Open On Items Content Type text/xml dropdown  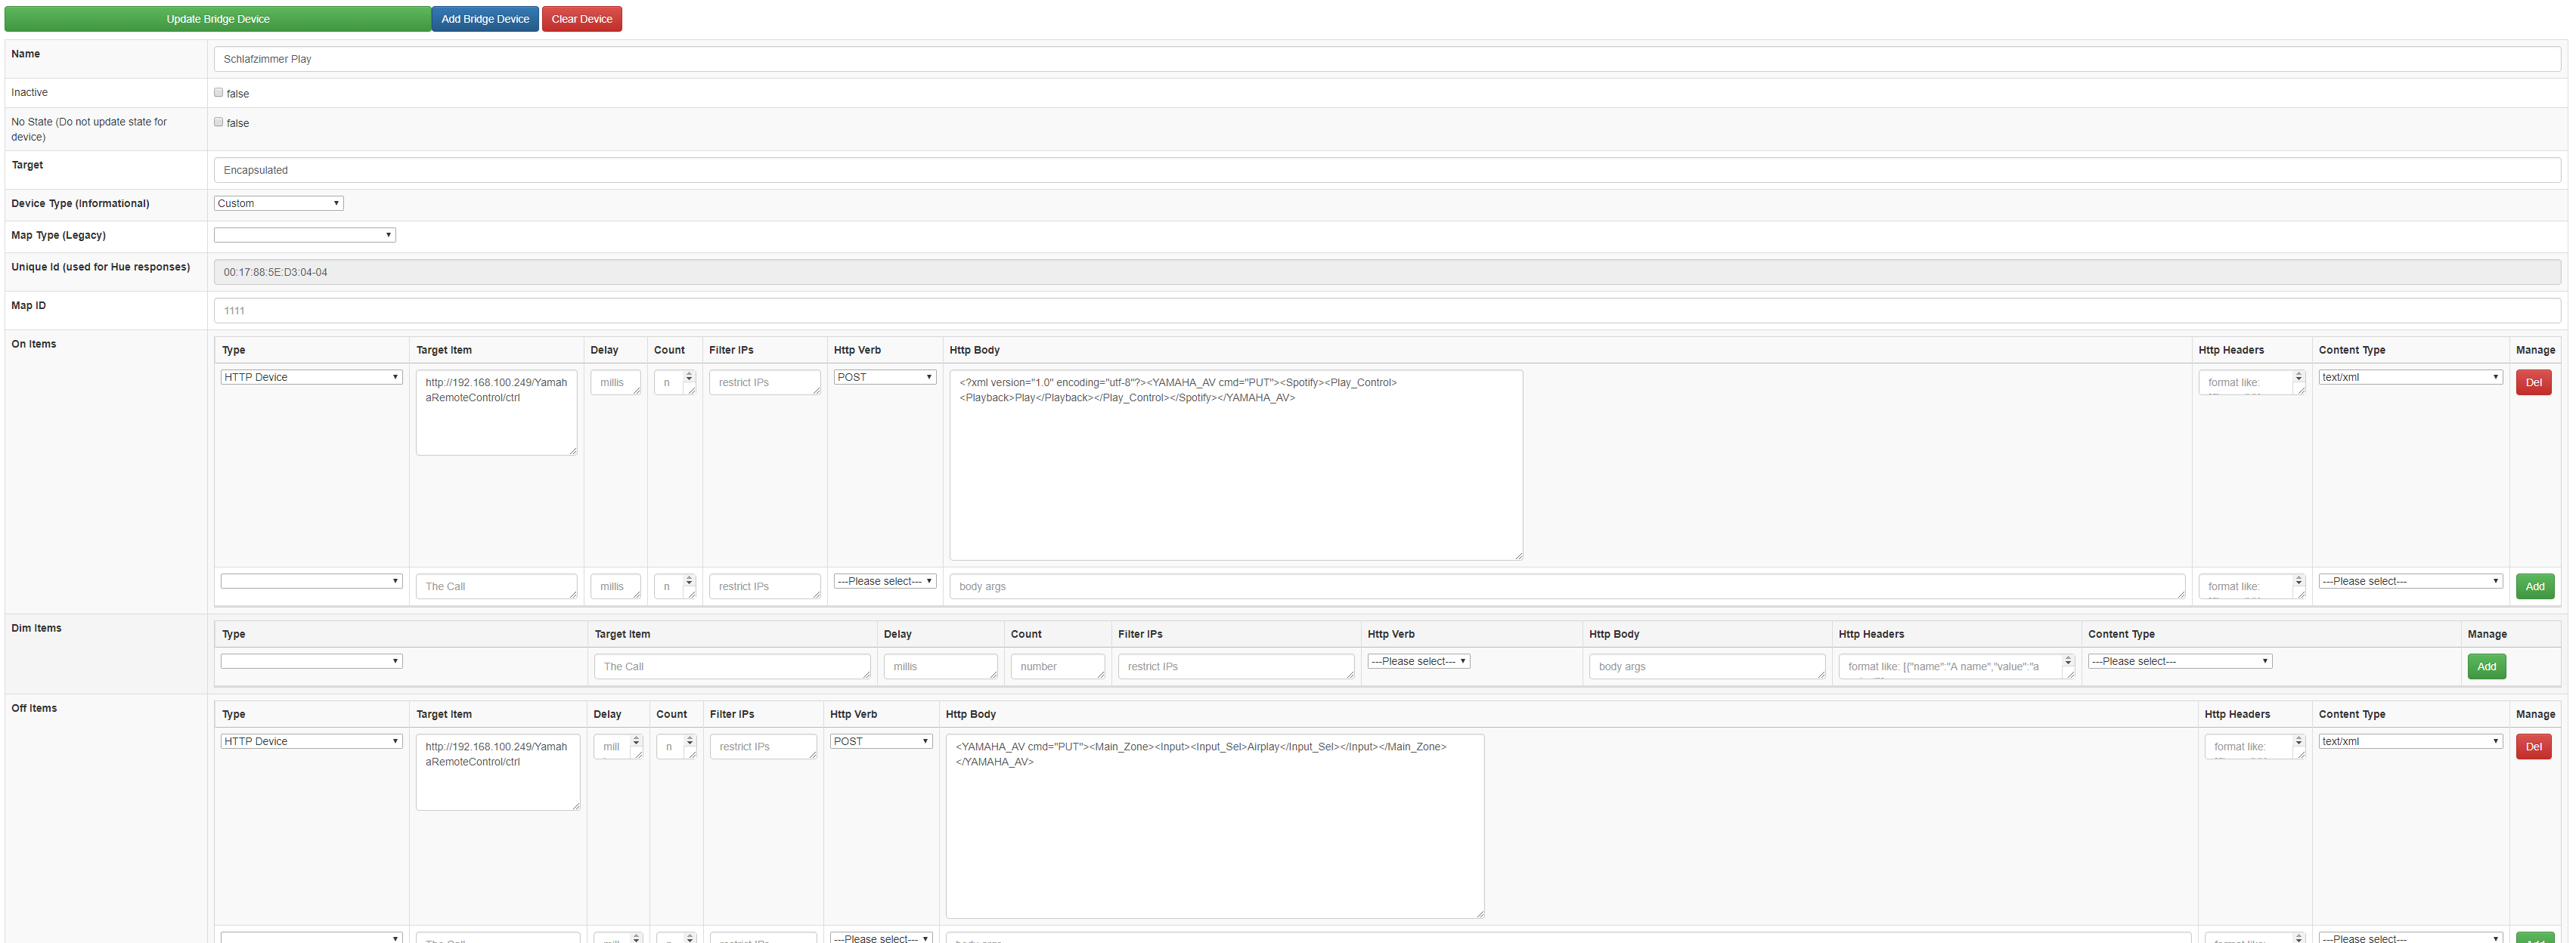(x=2409, y=376)
